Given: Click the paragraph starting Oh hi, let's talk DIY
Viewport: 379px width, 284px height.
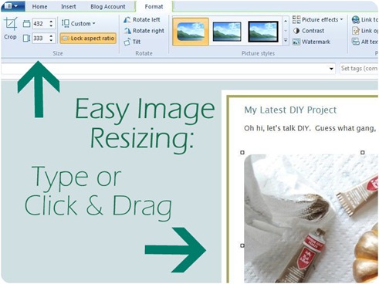Looking at the screenshot, I should click(x=310, y=128).
